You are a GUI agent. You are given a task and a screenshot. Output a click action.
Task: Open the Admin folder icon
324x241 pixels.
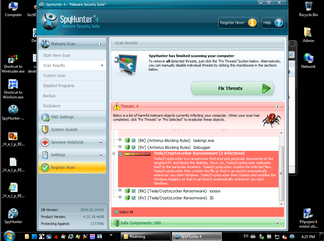pos(308,35)
